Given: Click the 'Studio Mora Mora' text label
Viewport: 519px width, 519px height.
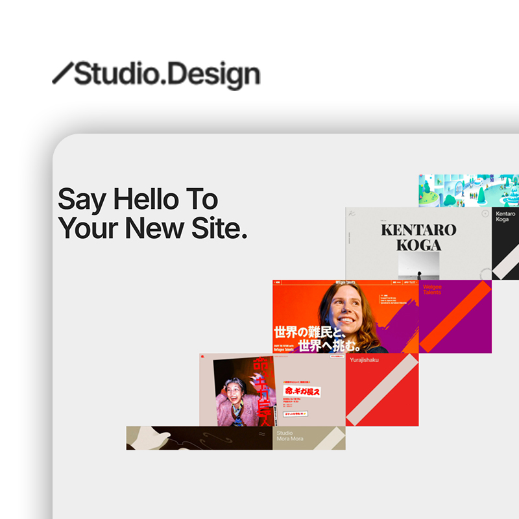Looking at the screenshot, I should coord(290,435).
